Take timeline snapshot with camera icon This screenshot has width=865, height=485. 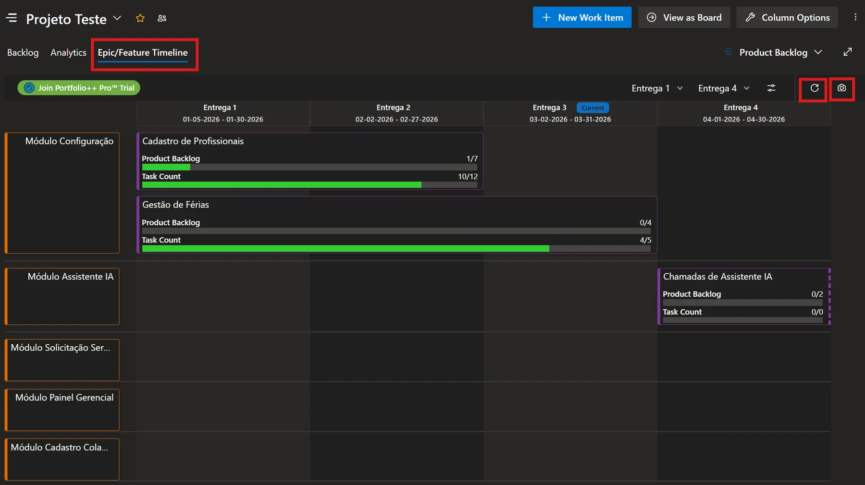point(841,88)
